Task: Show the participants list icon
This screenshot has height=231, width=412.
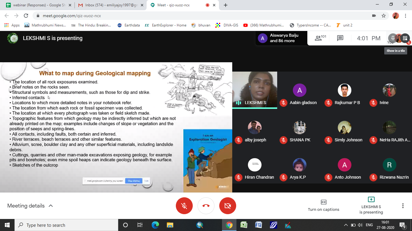Action: click(x=320, y=38)
